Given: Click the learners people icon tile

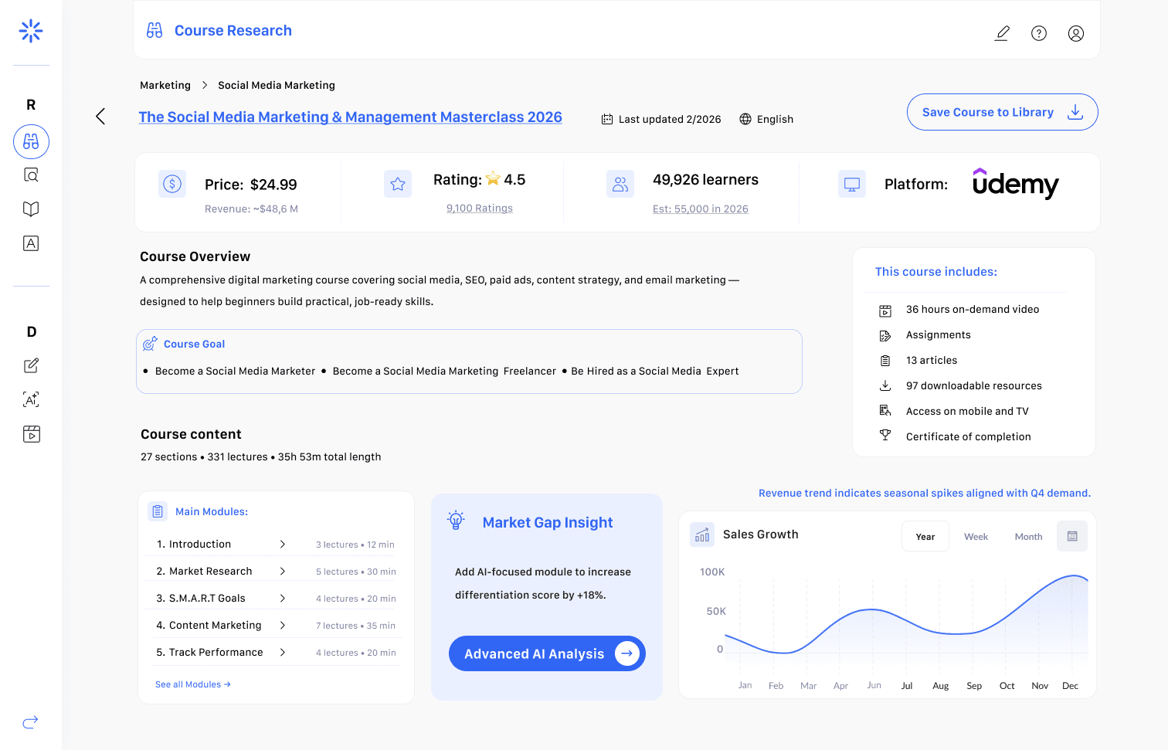Looking at the screenshot, I should (620, 184).
